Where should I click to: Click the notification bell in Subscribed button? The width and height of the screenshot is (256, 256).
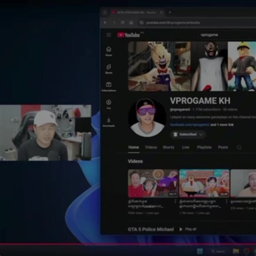[x=175, y=134]
